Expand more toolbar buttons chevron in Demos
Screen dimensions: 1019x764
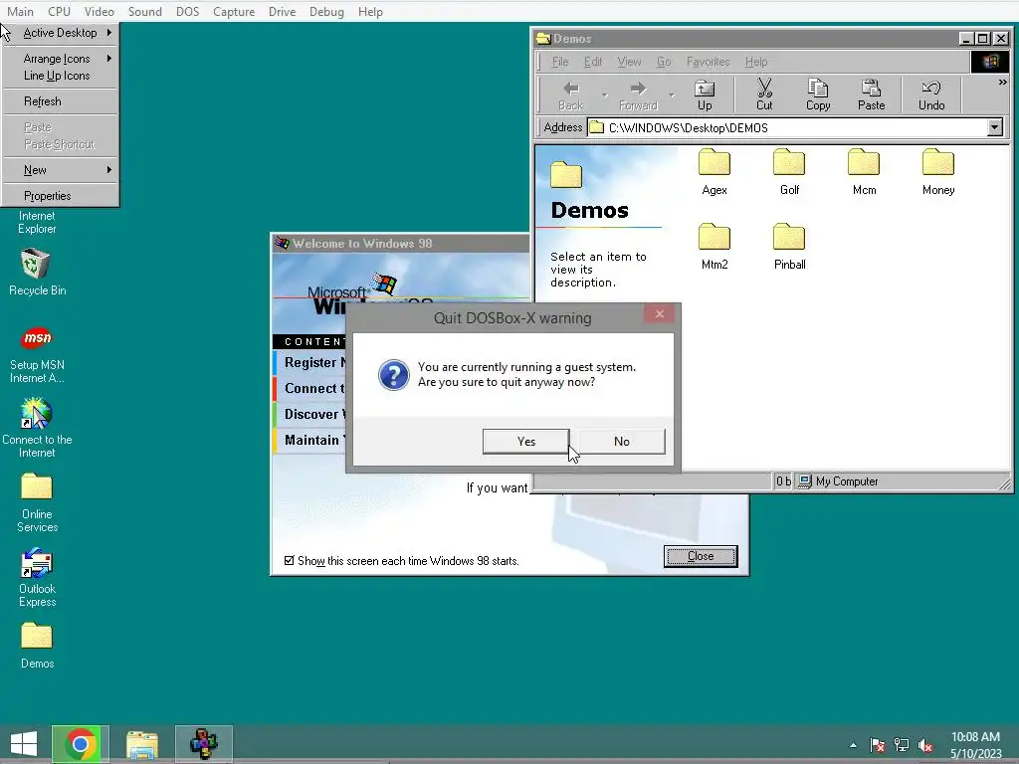pyautogui.click(x=1003, y=83)
